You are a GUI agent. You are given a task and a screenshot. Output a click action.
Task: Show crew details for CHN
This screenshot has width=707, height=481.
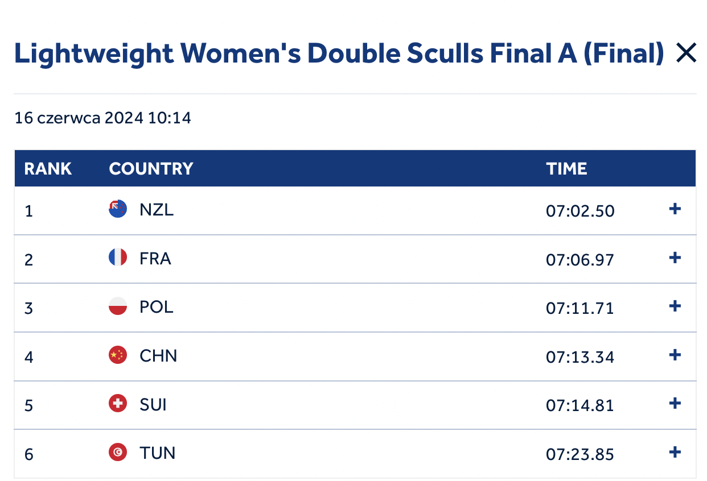tap(675, 355)
